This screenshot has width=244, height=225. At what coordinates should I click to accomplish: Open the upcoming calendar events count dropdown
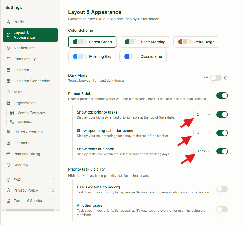click(x=204, y=133)
